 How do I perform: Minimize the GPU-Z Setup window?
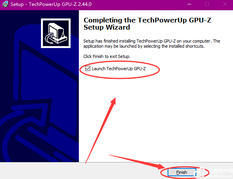click(x=189, y=4)
